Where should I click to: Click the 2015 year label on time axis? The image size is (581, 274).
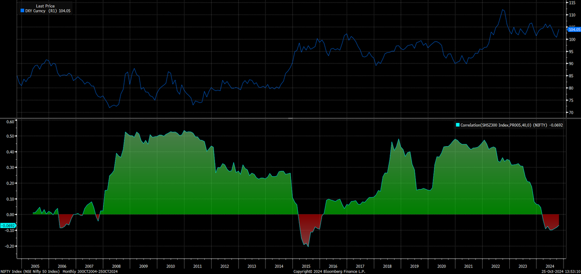coord(306,266)
